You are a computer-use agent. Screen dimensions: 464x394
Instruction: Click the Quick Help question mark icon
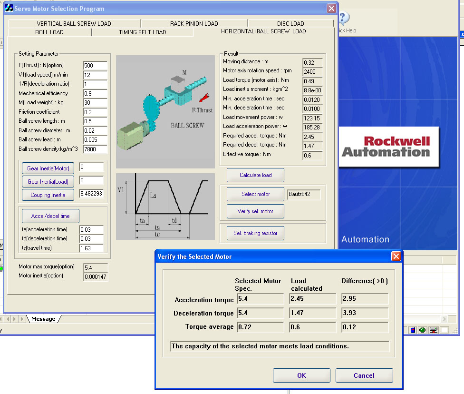pyautogui.click(x=344, y=19)
